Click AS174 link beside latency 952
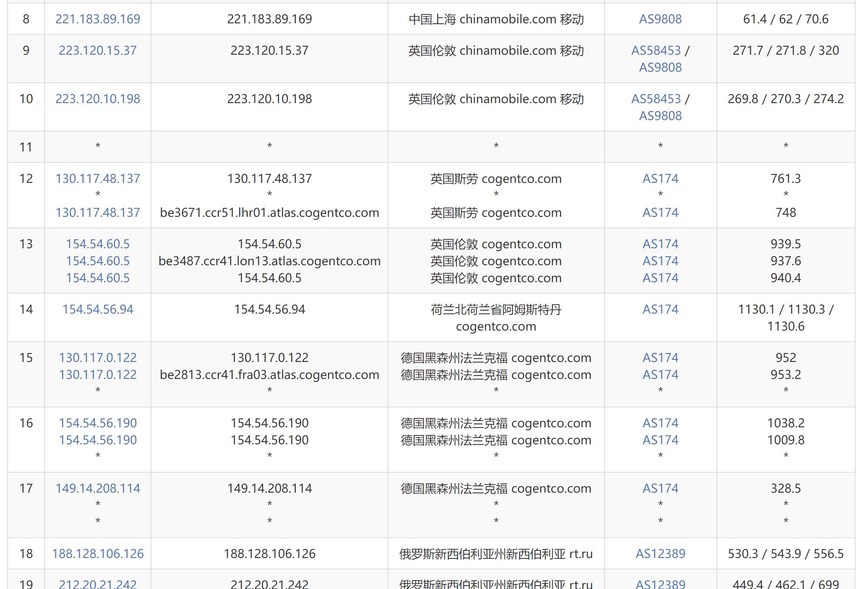Screen dimensions: 859x589 (x=660, y=358)
